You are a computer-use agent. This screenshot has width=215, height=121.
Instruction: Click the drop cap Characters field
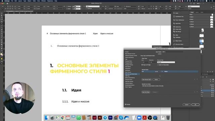[153, 62]
